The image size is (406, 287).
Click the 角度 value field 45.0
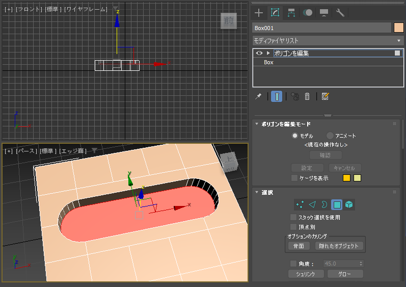[341, 264]
